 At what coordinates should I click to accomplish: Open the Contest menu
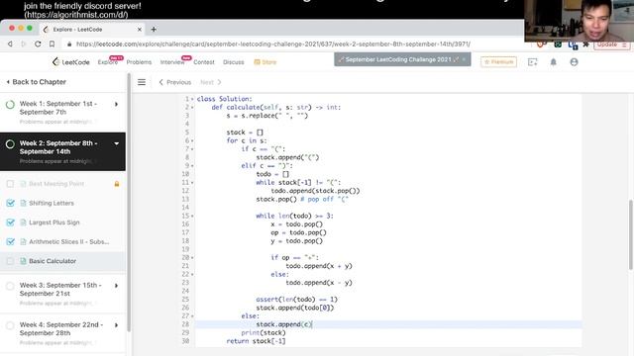[x=204, y=62]
